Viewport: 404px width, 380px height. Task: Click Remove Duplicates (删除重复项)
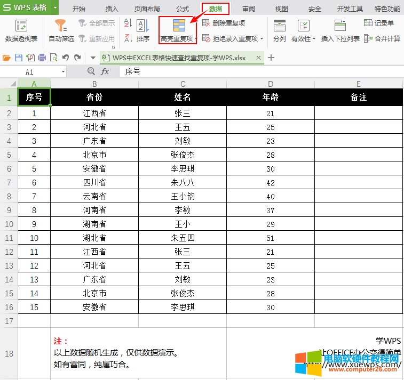click(x=224, y=23)
